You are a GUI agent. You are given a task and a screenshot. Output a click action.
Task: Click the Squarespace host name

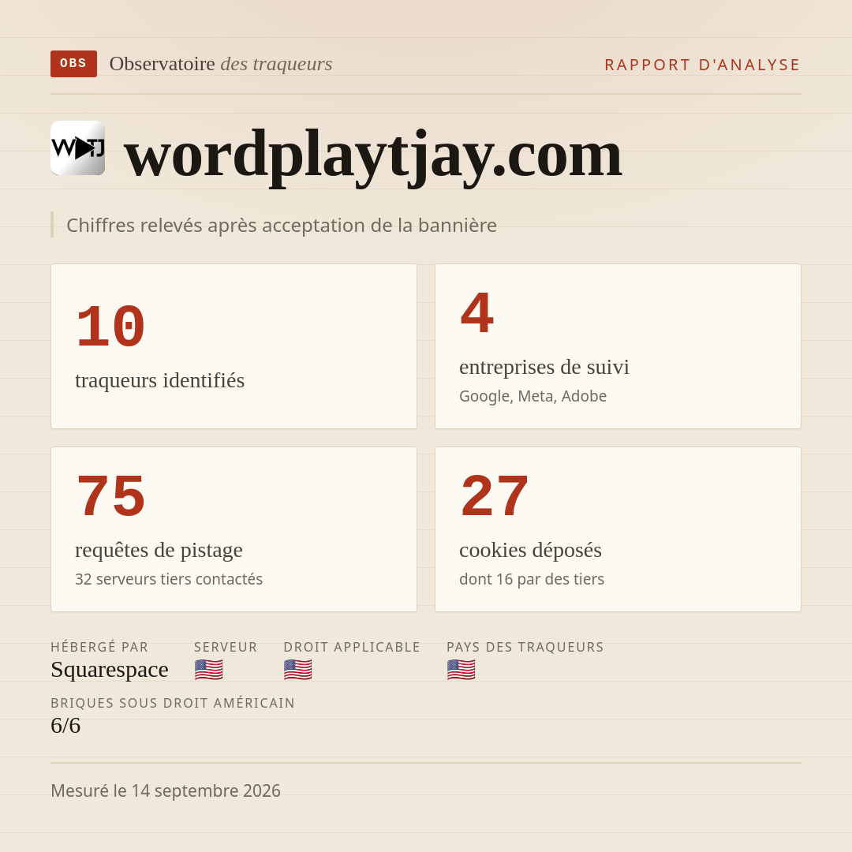tap(109, 670)
